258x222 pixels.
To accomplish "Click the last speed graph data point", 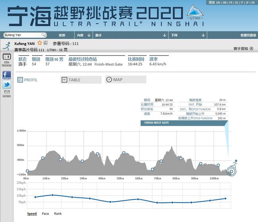I will tap(225, 199).
